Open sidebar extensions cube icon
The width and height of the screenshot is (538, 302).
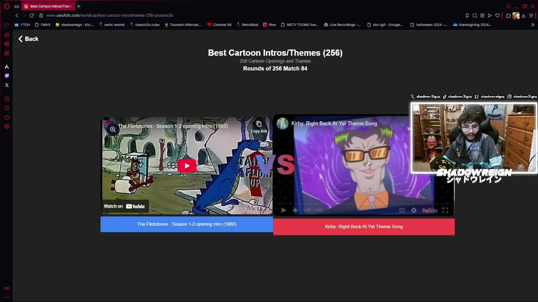[7, 117]
